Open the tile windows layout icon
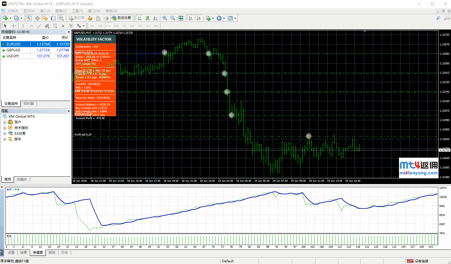The height and width of the screenshot is (264, 451). 181,18
